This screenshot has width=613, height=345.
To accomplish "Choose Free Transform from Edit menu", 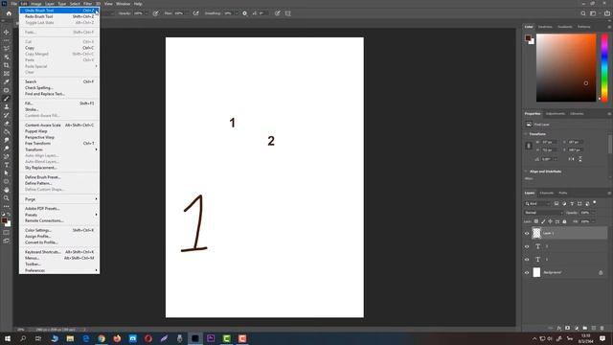I will click(x=59, y=143).
